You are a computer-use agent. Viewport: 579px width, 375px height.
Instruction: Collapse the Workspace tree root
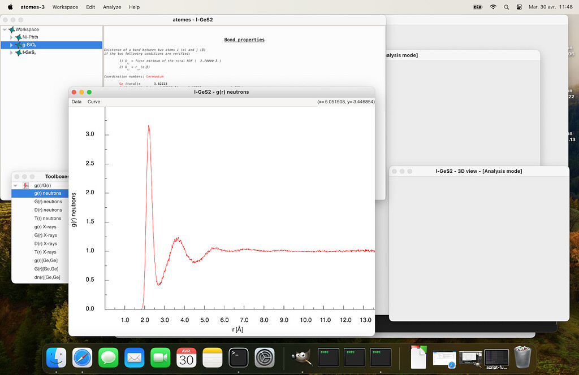coord(5,29)
